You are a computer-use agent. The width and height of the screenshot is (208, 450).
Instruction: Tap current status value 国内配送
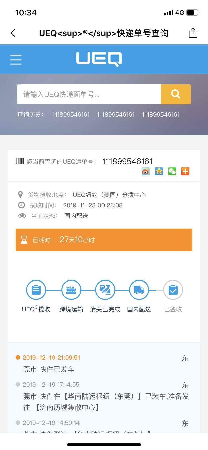76,216
